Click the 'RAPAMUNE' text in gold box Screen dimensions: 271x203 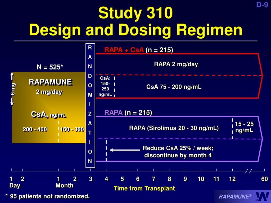click(50, 82)
